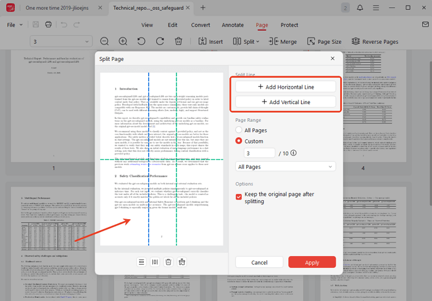Click the Redo arrow icon

click(77, 25)
